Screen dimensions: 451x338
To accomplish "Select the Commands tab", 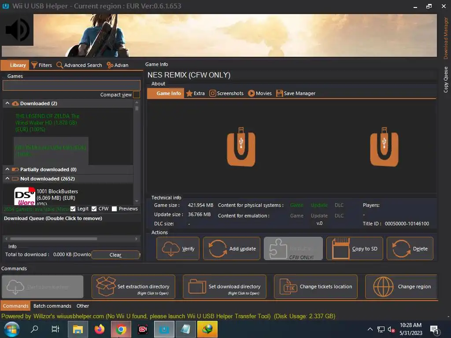I will pos(15,306).
